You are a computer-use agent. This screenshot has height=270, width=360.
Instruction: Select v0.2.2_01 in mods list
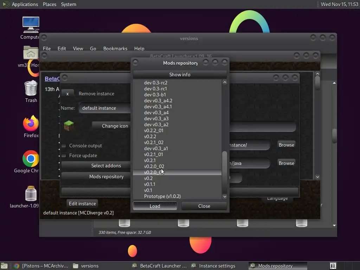click(x=177, y=130)
